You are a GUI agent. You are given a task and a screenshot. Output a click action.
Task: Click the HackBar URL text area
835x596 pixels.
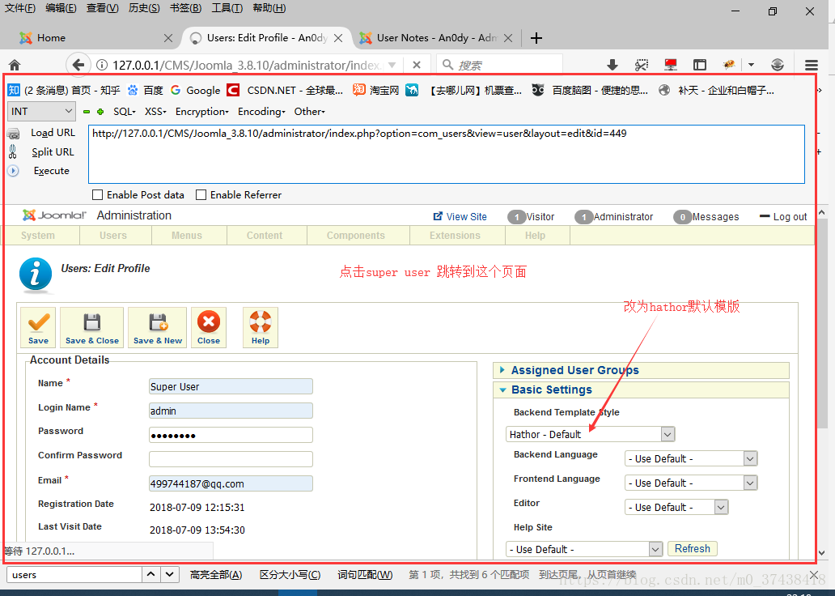(x=447, y=154)
